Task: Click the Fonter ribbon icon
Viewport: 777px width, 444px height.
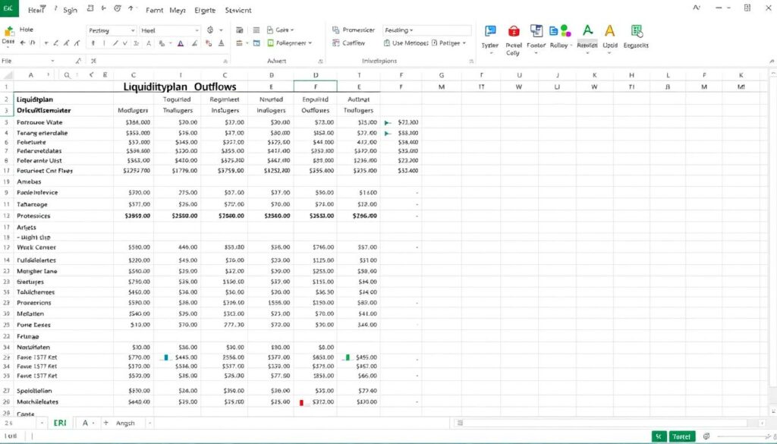Action: coord(536,31)
